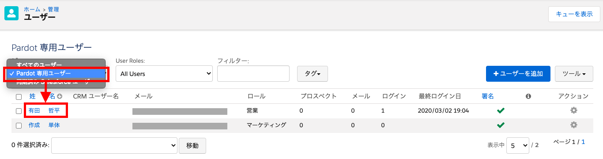
Task: Click the ユーザーを追加 button
Action: [518, 74]
